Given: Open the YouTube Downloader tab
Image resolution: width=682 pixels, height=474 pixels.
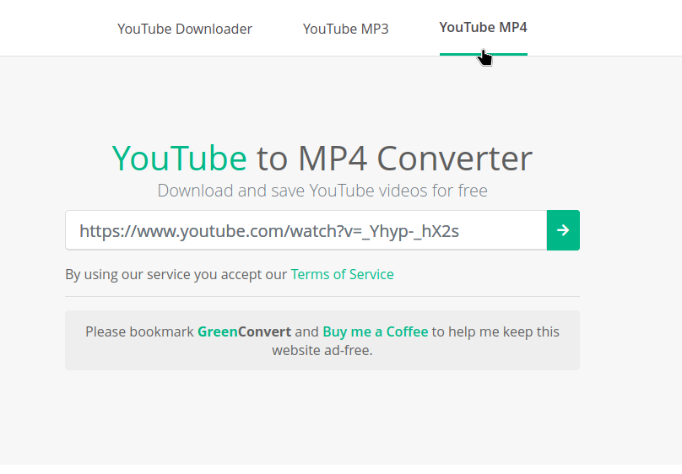Looking at the screenshot, I should coord(184,29).
